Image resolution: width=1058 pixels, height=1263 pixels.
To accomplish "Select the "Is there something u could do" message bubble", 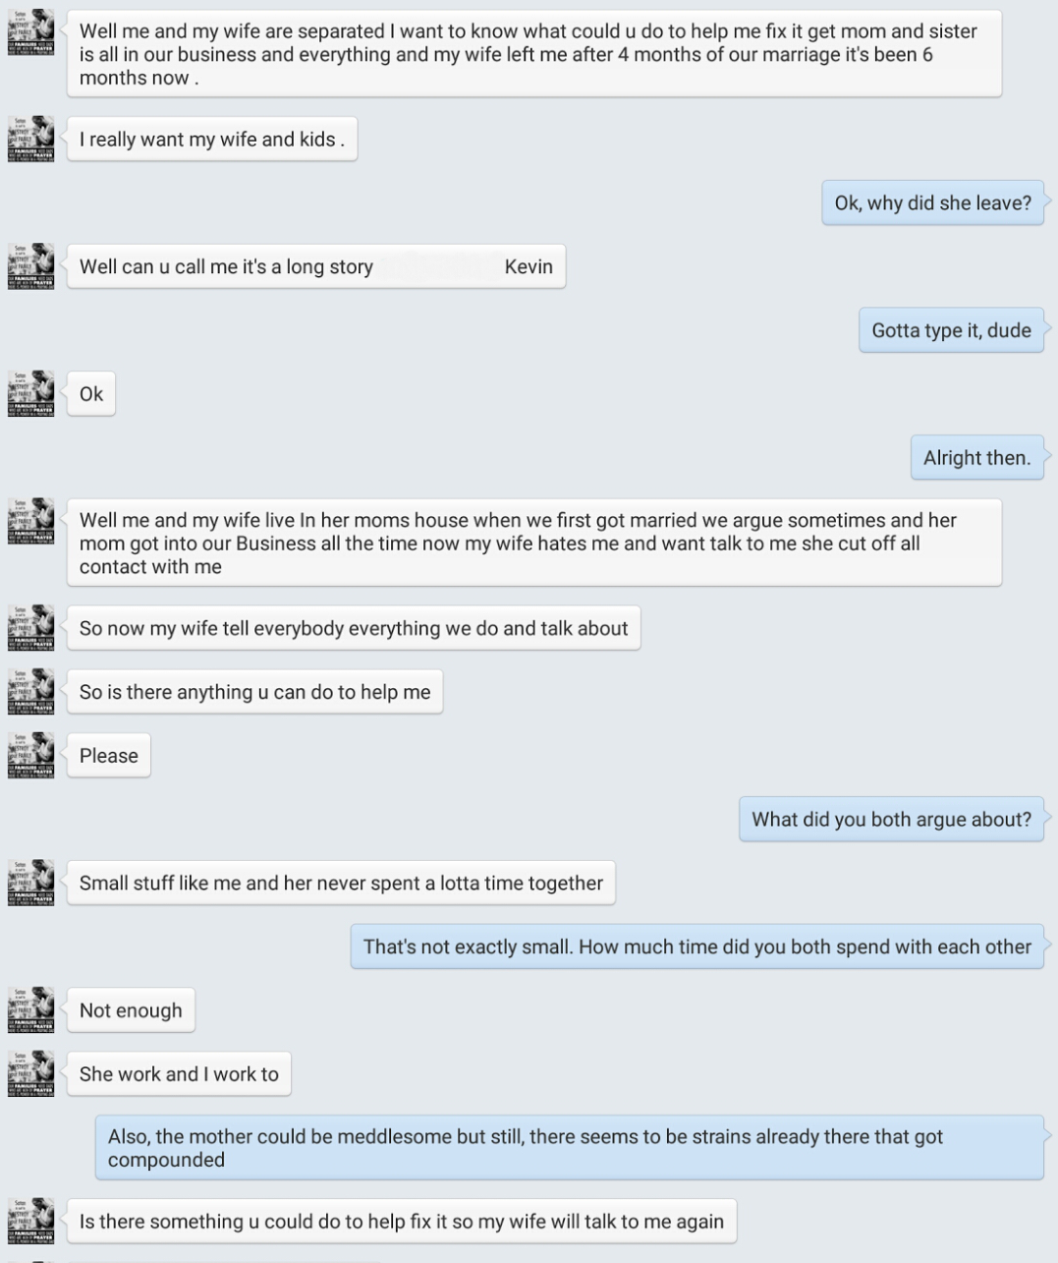I will (x=401, y=1222).
